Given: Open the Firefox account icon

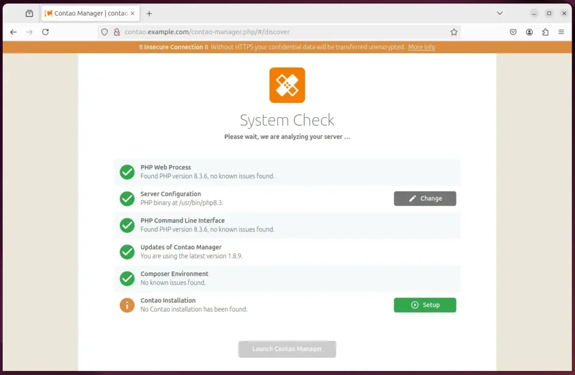Looking at the screenshot, I should tap(529, 32).
